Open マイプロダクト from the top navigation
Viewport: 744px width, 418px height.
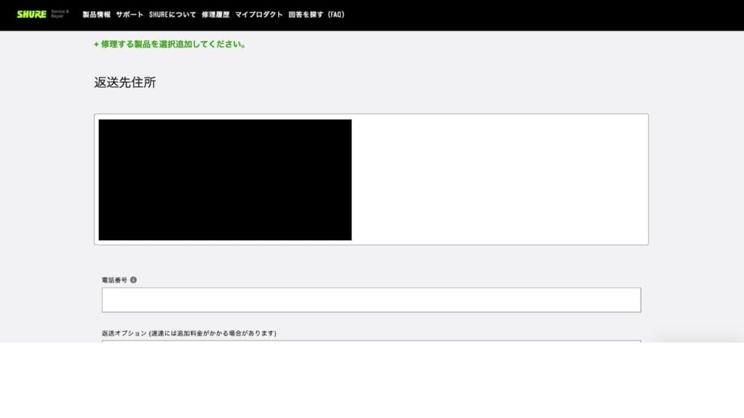coord(259,15)
